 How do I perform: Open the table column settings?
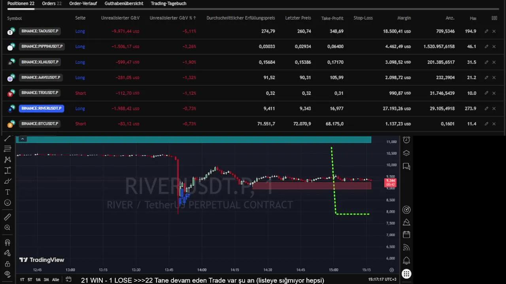[494, 18]
